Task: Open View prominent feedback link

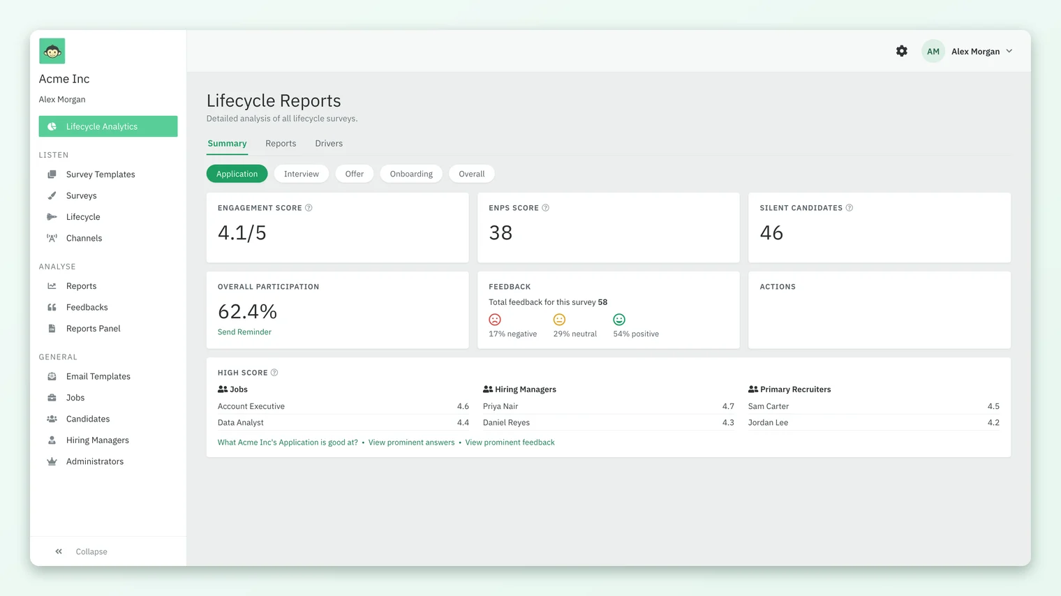Action: click(x=510, y=442)
